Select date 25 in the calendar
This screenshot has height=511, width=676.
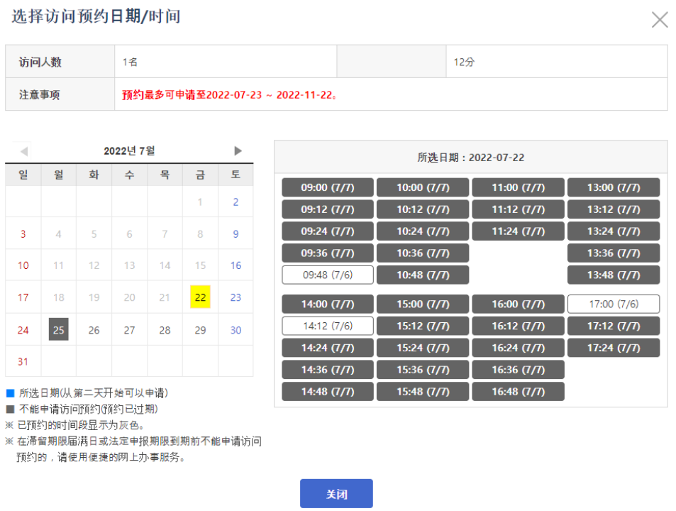pyautogui.click(x=59, y=330)
